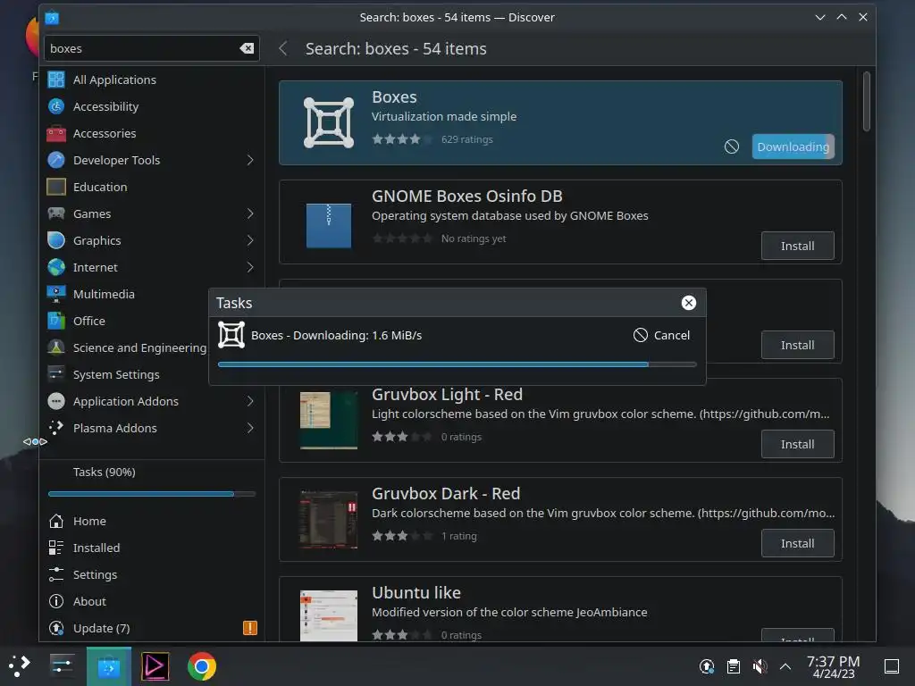Open the Application Addons category icon
915x686 pixels.
tap(56, 402)
